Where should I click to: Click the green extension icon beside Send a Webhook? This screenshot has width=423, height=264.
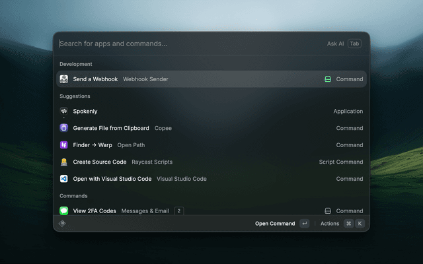click(x=328, y=79)
